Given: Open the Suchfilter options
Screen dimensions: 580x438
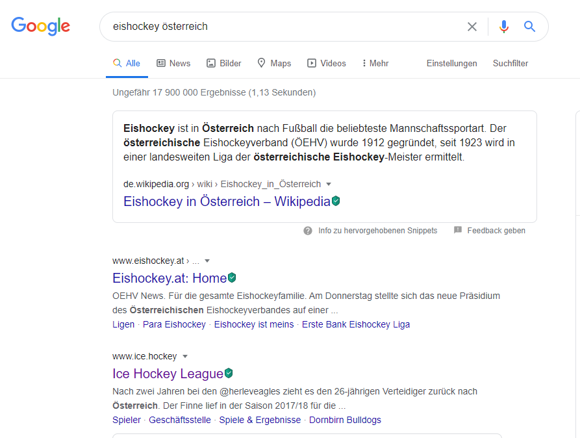Looking at the screenshot, I should (511, 63).
